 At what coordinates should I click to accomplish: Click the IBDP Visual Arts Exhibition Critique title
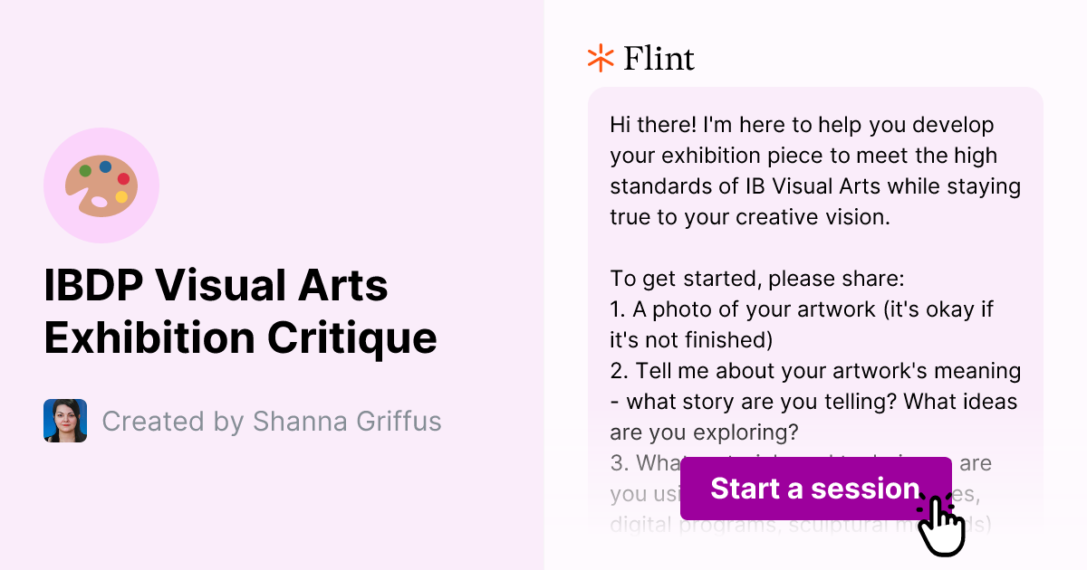(x=240, y=312)
